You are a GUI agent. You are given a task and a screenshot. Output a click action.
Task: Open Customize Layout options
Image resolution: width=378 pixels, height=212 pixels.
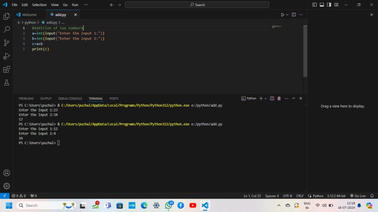click(x=336, y=5)
